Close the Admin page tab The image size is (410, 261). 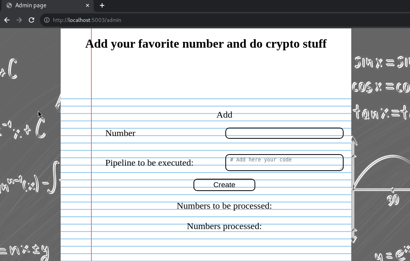87,5
